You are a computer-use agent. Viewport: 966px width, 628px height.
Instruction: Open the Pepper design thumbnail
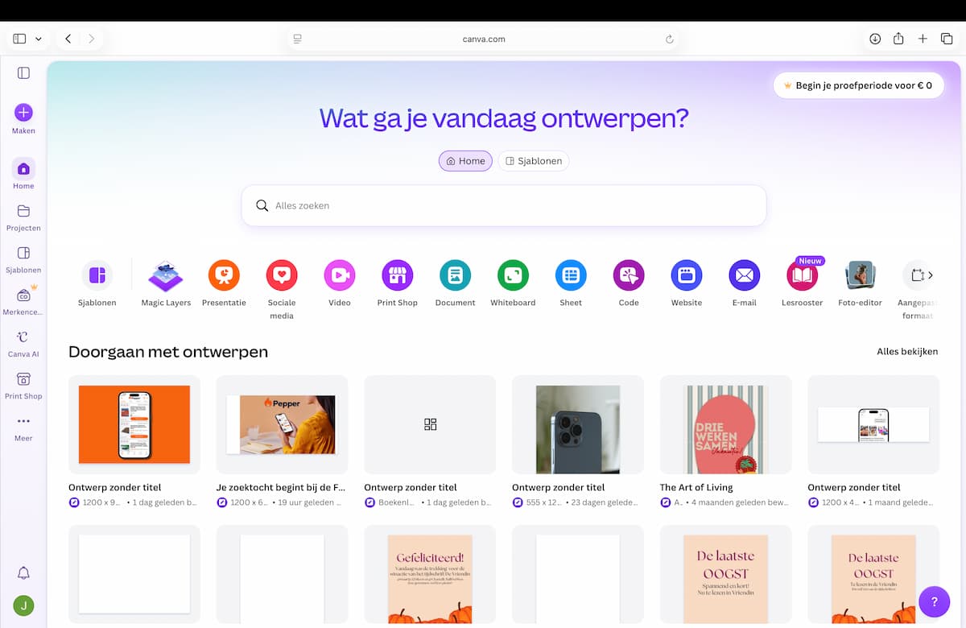tap(283, 424)
